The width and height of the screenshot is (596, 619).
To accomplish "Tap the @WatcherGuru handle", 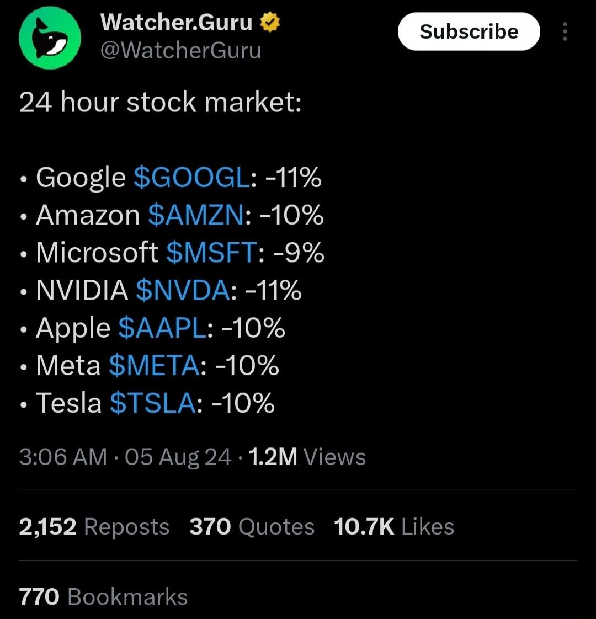I will 180,51.
